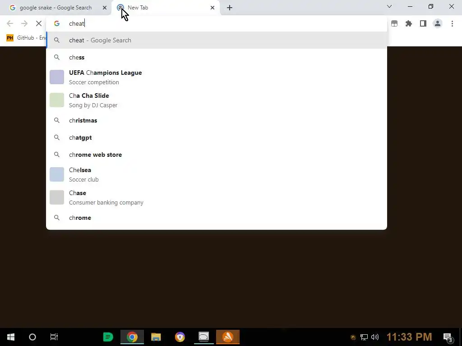This screenshot has height=346, width=462.
Task: Open the gray monitor app on the taskbar
Action: tap(203, 337)
